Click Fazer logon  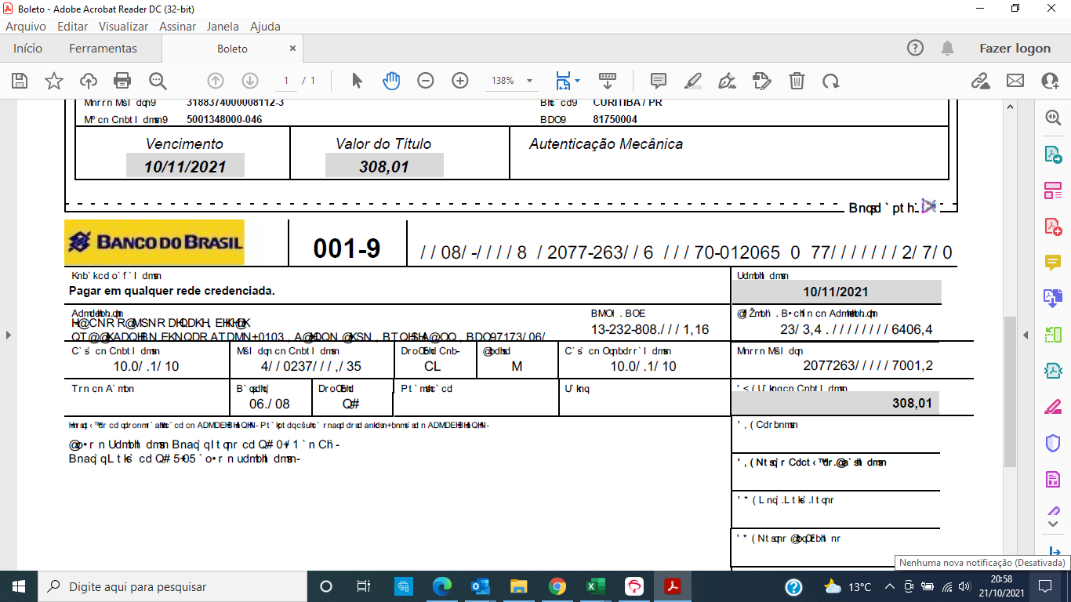pyautogui.click(x=1015, y=48)
